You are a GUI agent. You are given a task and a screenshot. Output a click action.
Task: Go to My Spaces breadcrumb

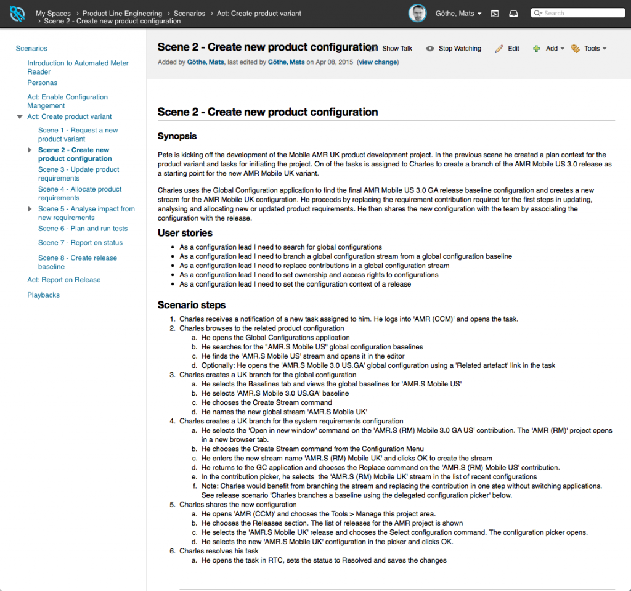[x=53, y=14]
